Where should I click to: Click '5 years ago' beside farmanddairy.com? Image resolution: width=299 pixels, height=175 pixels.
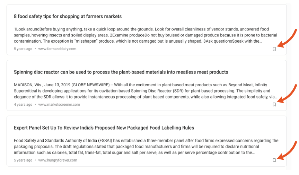coord(23,49)
